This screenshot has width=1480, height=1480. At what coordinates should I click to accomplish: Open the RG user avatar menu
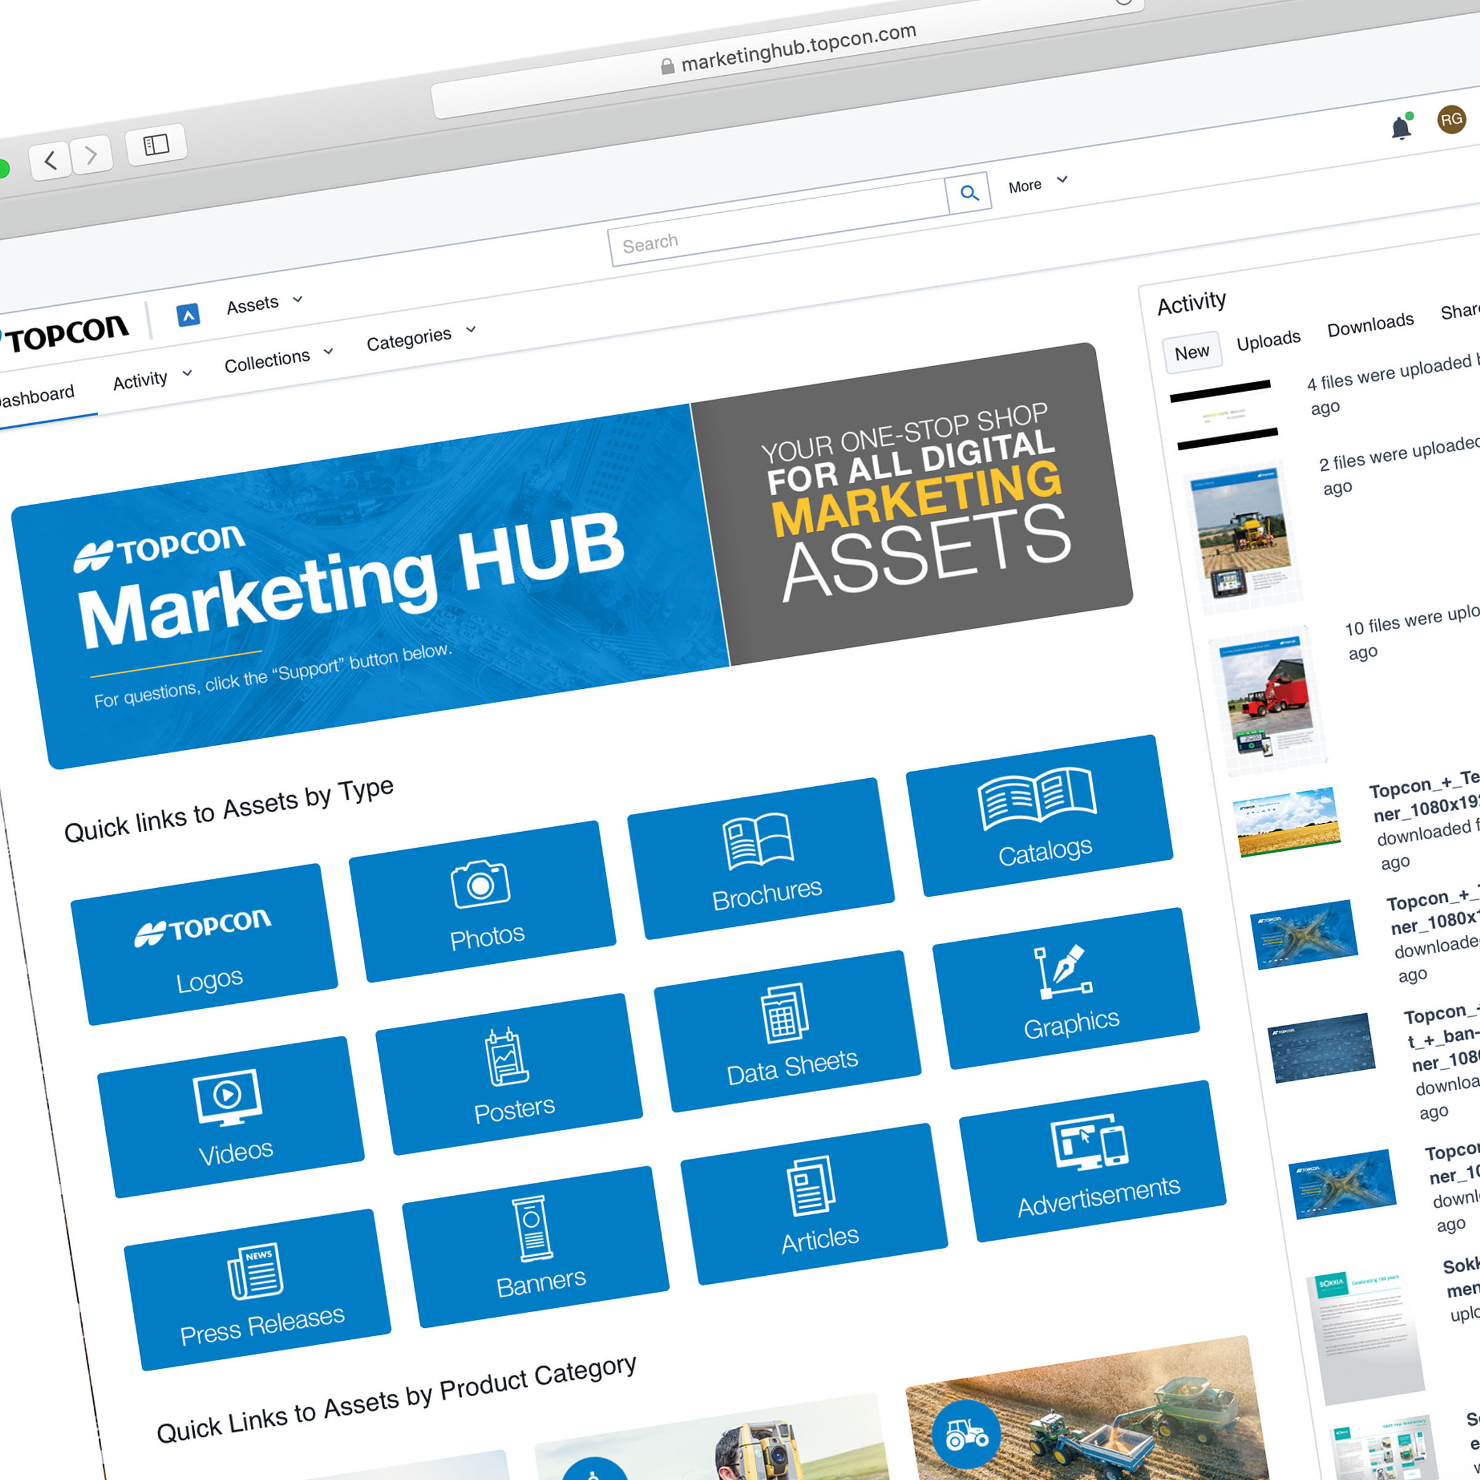(x=1451, y=120)
